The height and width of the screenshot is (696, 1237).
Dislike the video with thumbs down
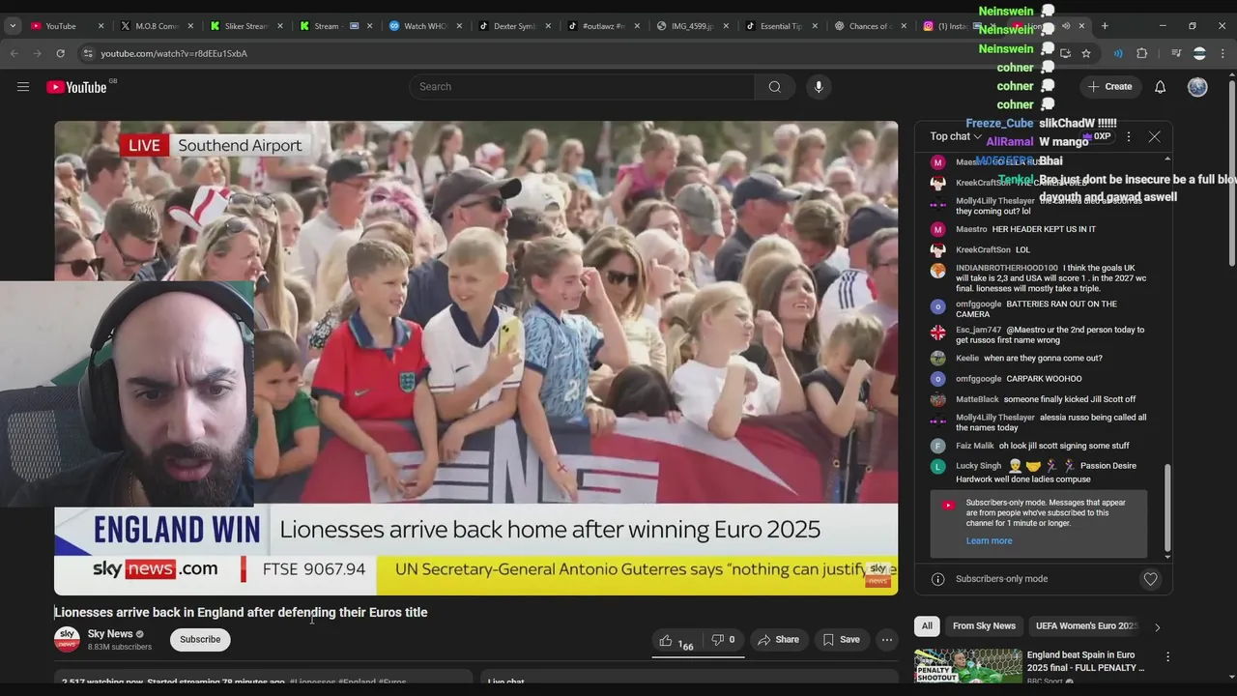[723, 640]
